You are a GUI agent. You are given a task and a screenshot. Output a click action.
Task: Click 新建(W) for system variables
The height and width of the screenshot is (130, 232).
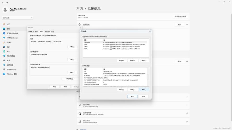pyautogui.click(x=122, y=90)
